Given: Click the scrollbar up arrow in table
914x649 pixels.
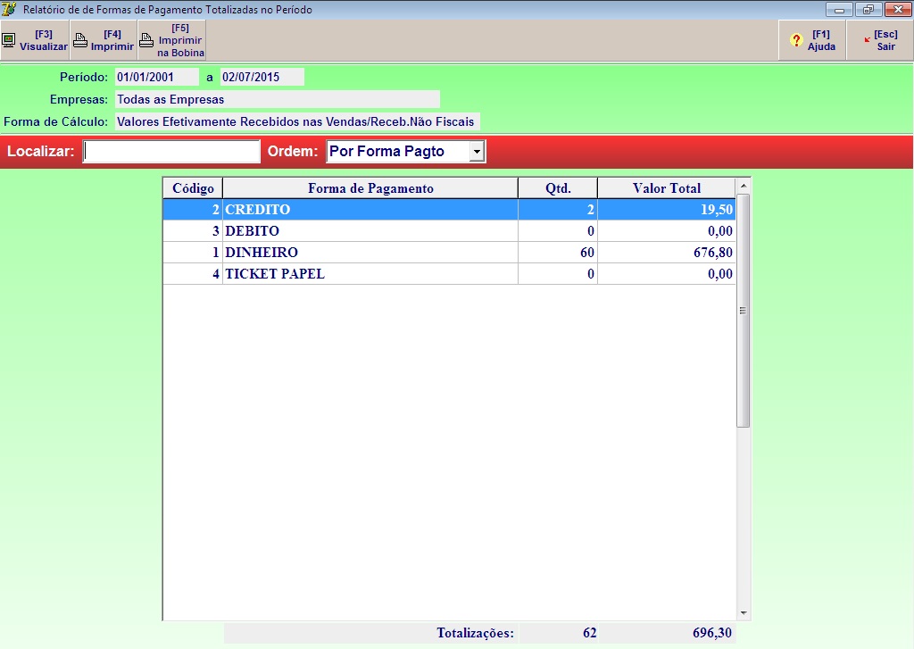Looking at the screenshot, I should pyautogui.click(x=744, y=186).
